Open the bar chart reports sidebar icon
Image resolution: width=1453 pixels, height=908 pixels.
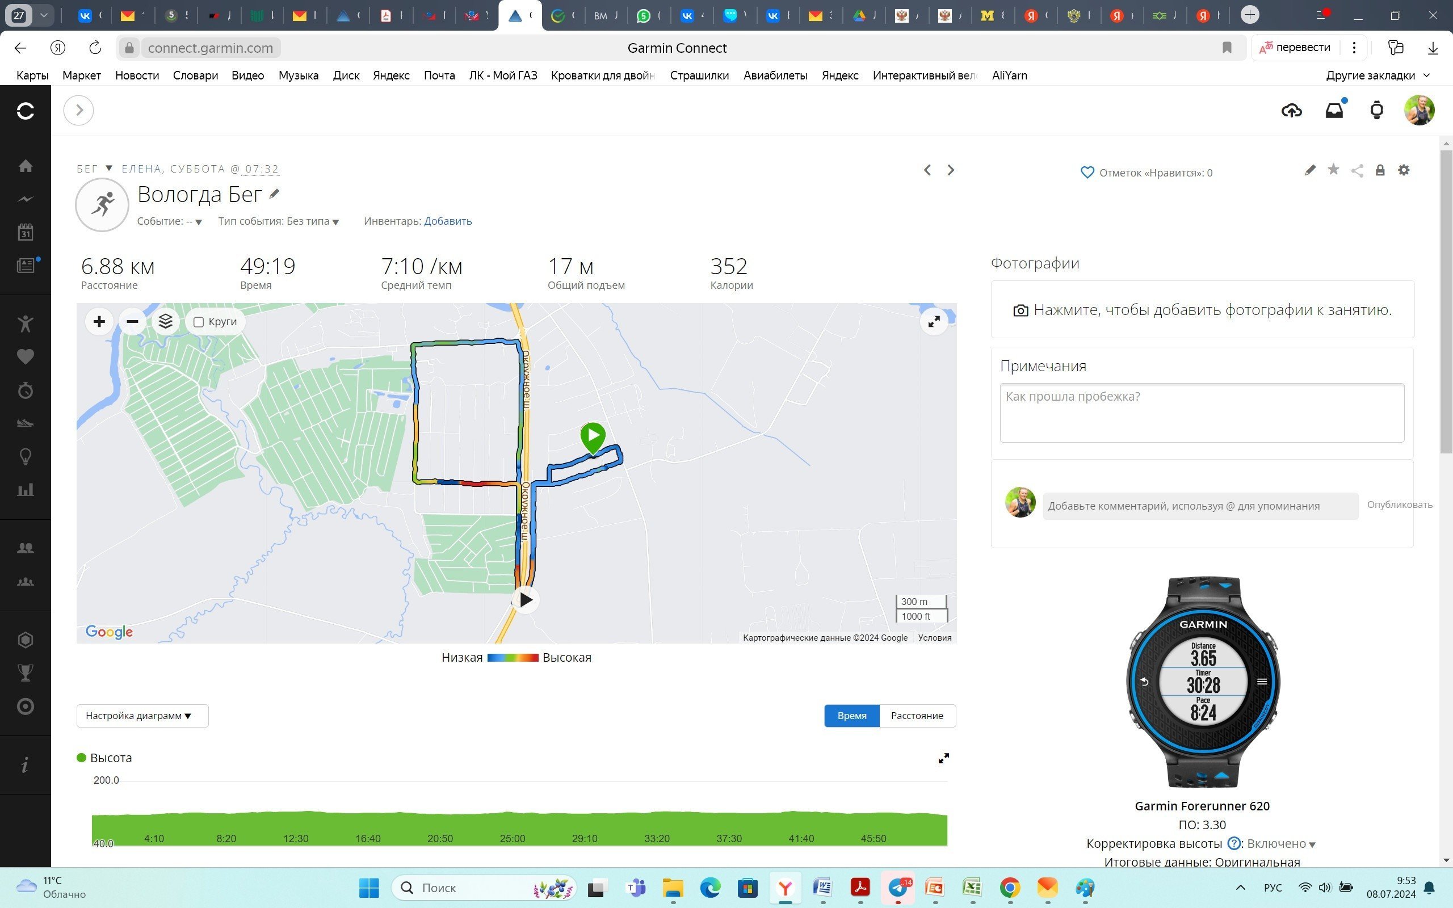click(25, 490)
